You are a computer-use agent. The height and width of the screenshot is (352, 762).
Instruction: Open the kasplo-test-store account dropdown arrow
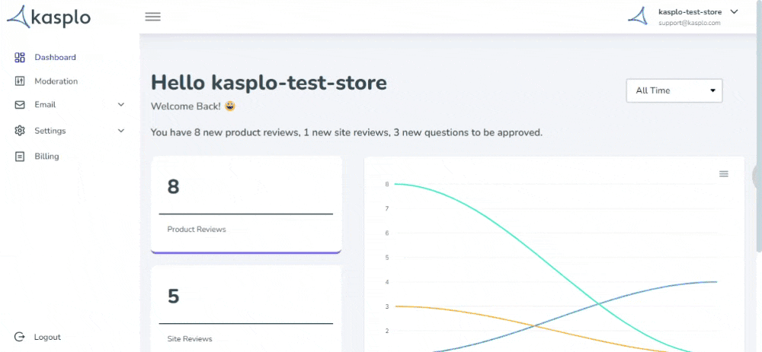pyautogui.click(x=734, y=11)
